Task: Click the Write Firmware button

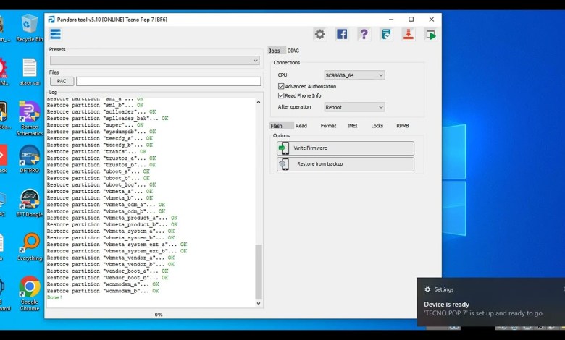Action: coord(346,148)
